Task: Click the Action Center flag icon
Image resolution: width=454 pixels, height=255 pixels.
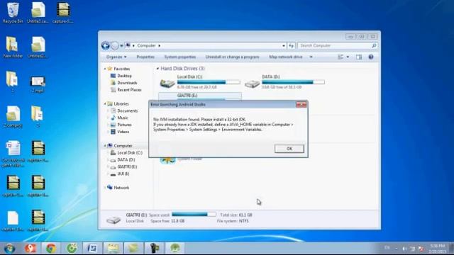Action: click(x=421, y=249)
